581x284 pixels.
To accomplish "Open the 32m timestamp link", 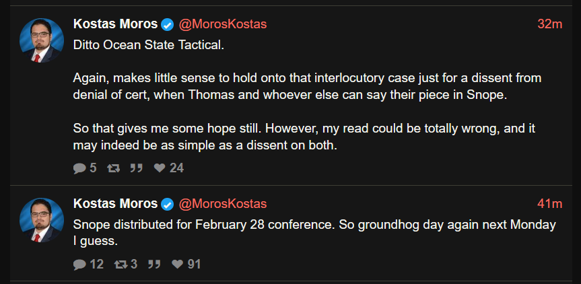I will [x=550, y=24].
